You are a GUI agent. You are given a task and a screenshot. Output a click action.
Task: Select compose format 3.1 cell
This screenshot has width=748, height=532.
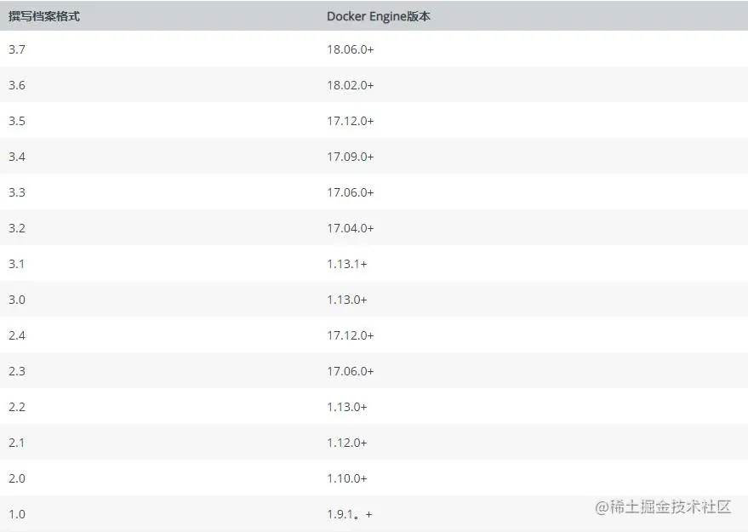[17, 264]
